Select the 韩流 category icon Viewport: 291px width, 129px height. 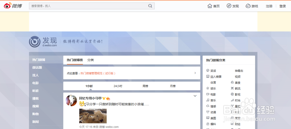click(232, 88)
